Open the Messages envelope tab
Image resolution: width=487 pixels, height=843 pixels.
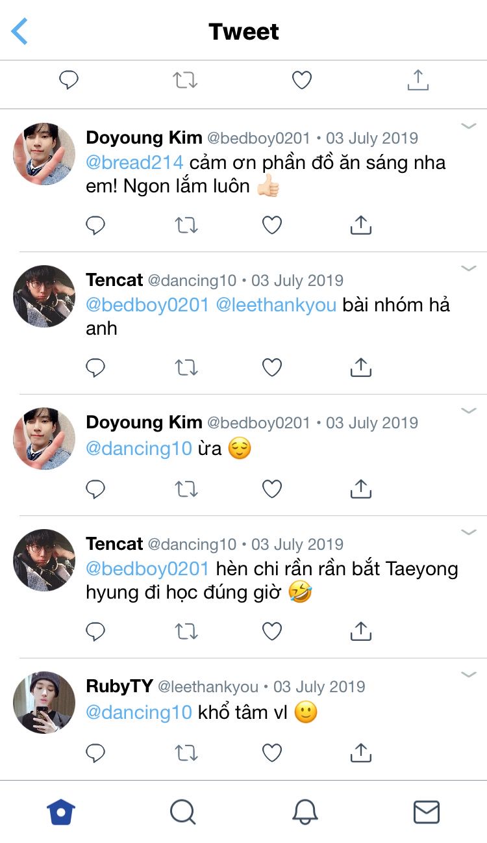pos(427,812)
